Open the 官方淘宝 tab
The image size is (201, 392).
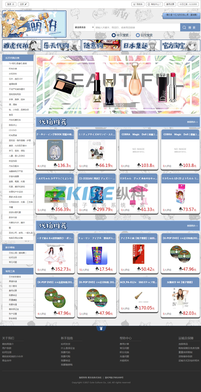coord(181,45)
